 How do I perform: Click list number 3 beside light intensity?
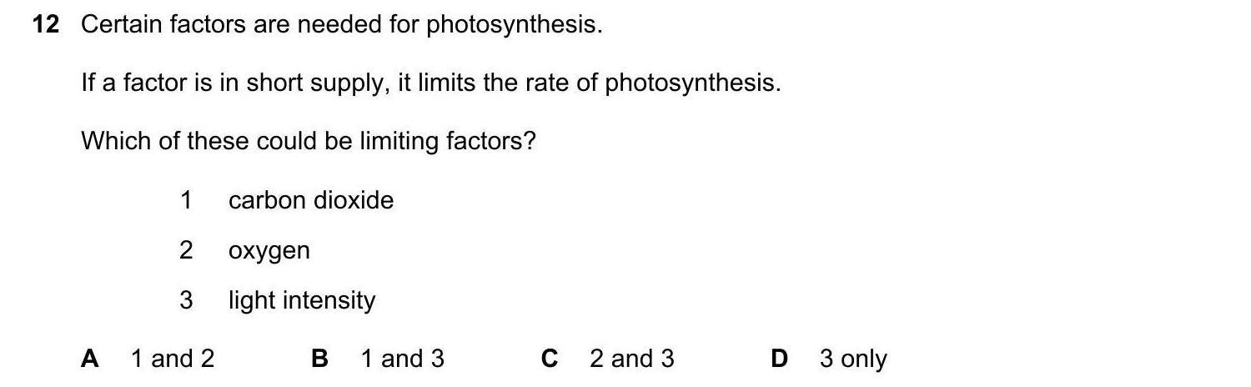coord(186,300)
